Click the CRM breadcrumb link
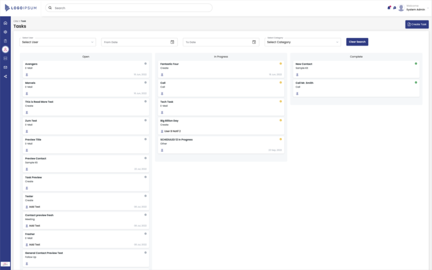The image size is (432, 270). [16, 21]
